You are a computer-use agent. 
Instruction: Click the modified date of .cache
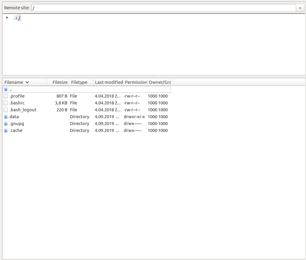click(x=107, y=130)
